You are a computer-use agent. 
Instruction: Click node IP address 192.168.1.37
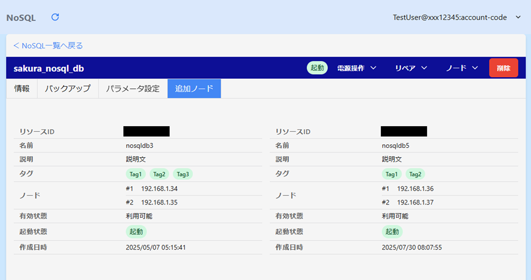pyautogui.click(x=415, y=203)
